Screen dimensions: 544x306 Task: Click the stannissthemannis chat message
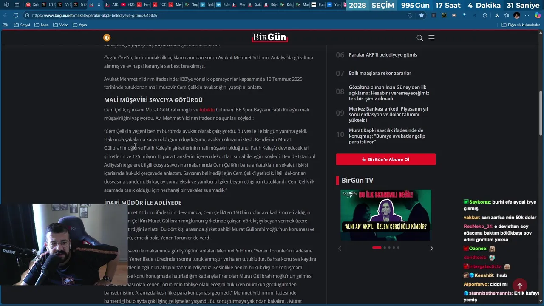point(501,296)
